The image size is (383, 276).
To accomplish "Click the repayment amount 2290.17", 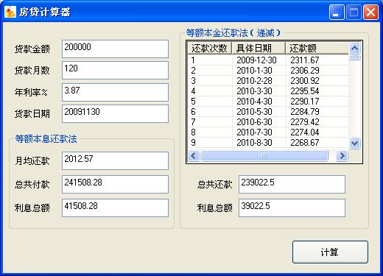I will (305, 102).
